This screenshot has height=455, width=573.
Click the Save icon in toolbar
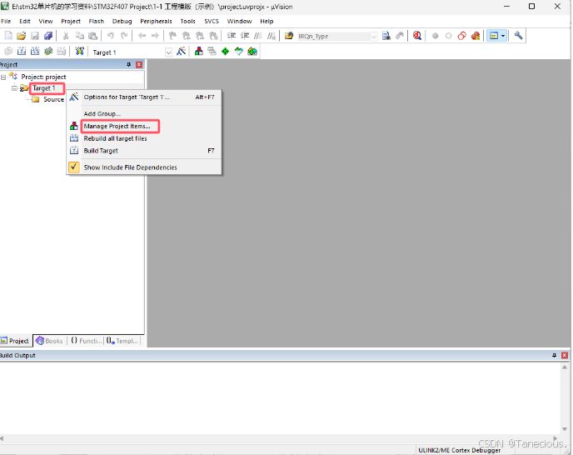pyautogui.click(x=35, y=36)
